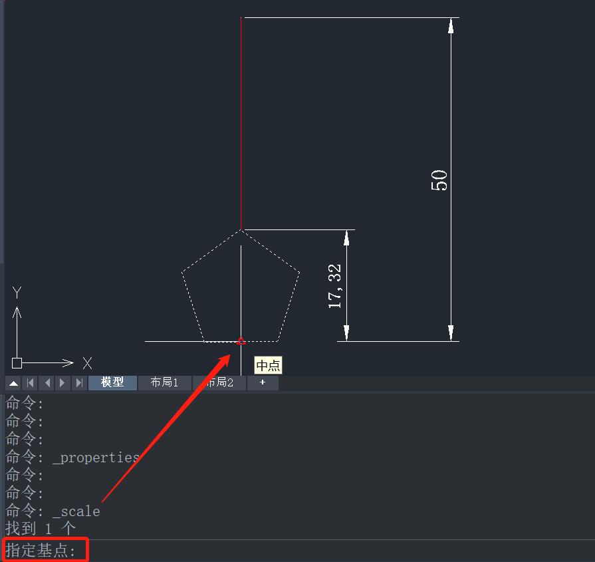This screenshot has height=562, width=595.
Task: Go to the previous layout tab
Action: point(47,383)
